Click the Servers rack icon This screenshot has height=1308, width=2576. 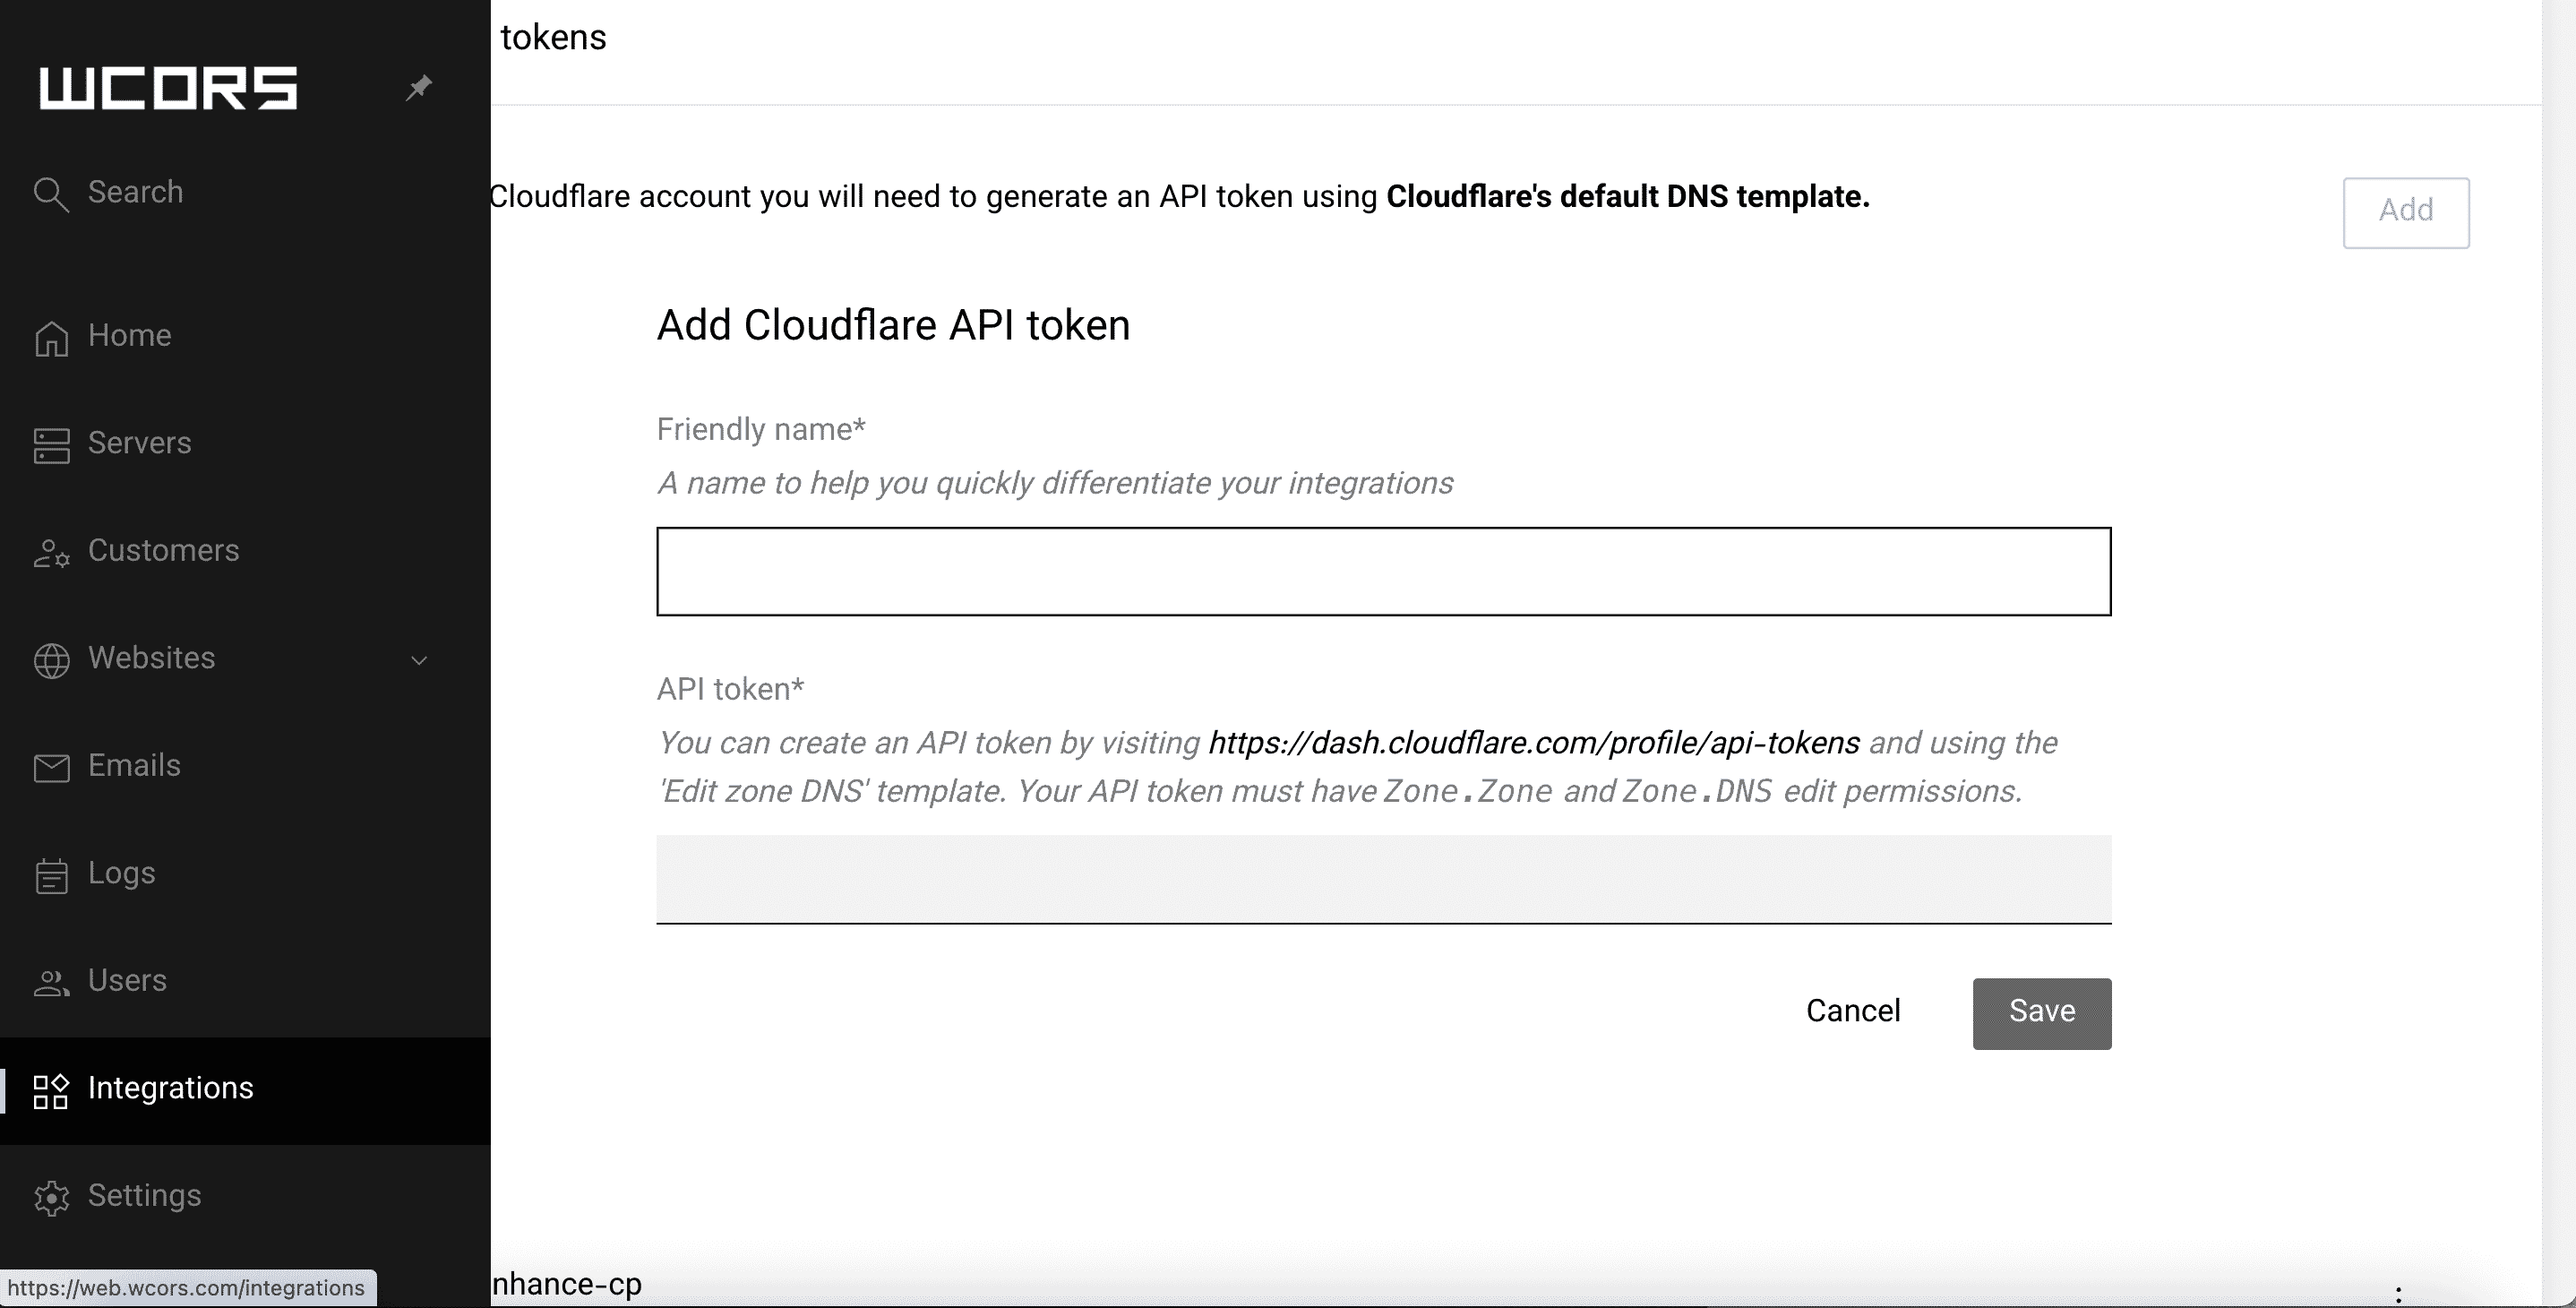pos(51,445)
